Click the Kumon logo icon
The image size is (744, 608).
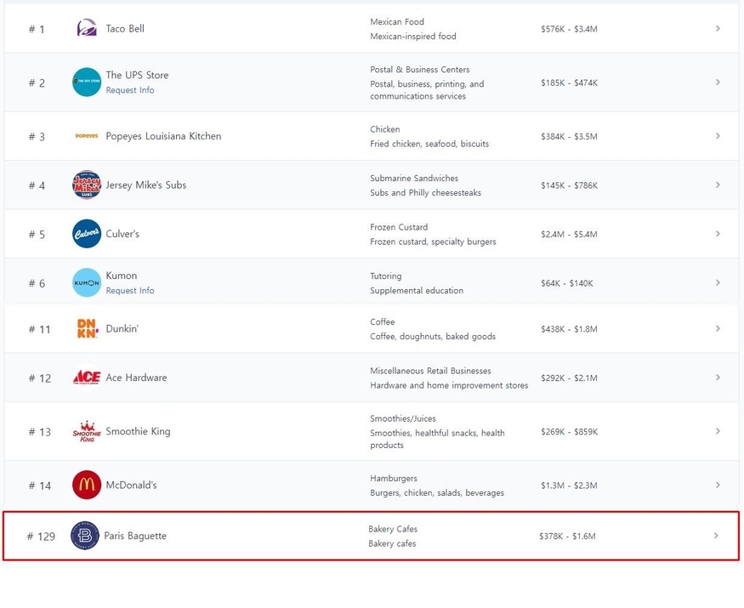point(87,282)
